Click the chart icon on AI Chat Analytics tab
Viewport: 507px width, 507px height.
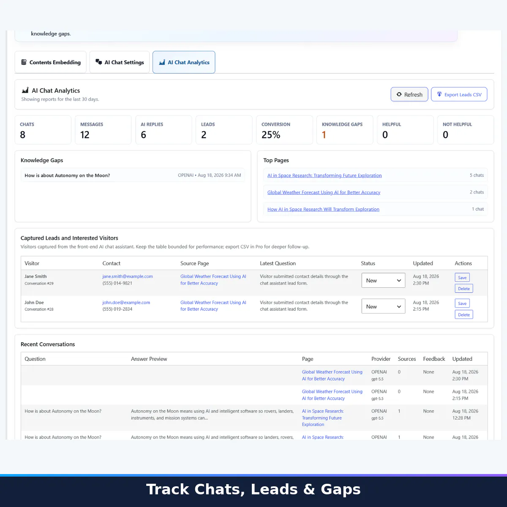[162, 62]
